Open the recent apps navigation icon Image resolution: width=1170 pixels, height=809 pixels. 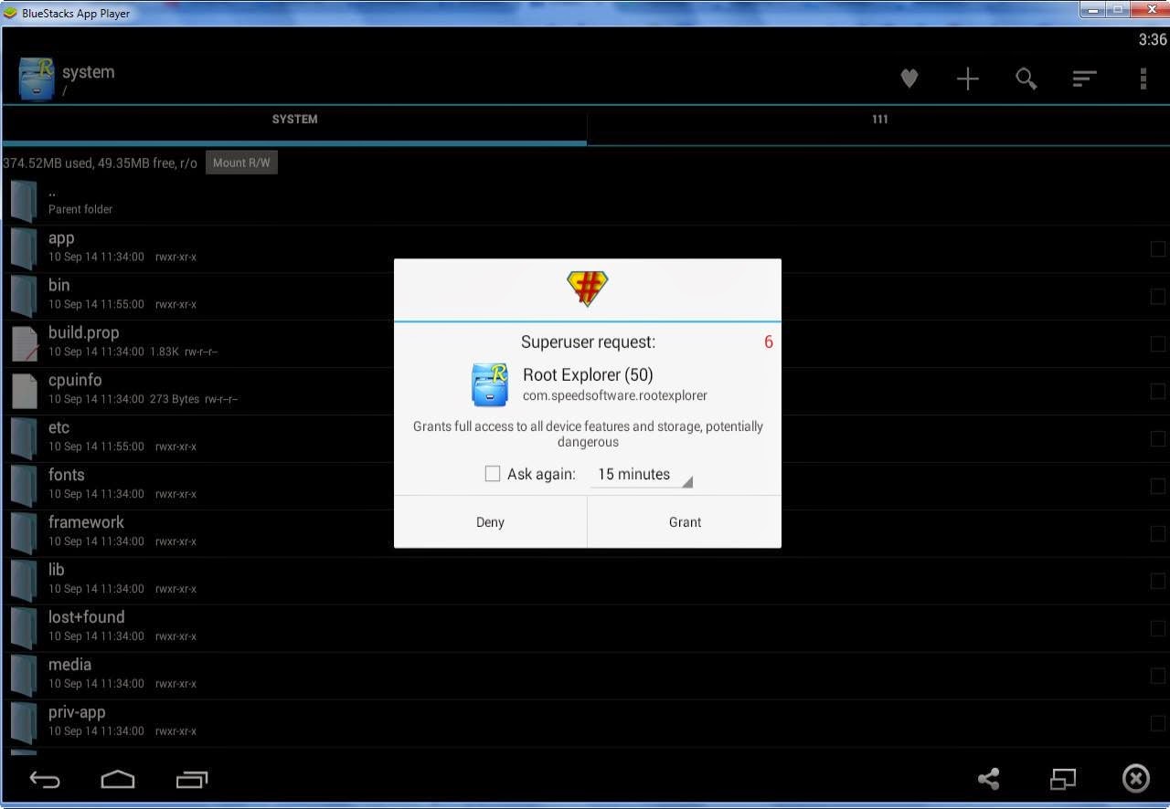click(x=192, y=779)
